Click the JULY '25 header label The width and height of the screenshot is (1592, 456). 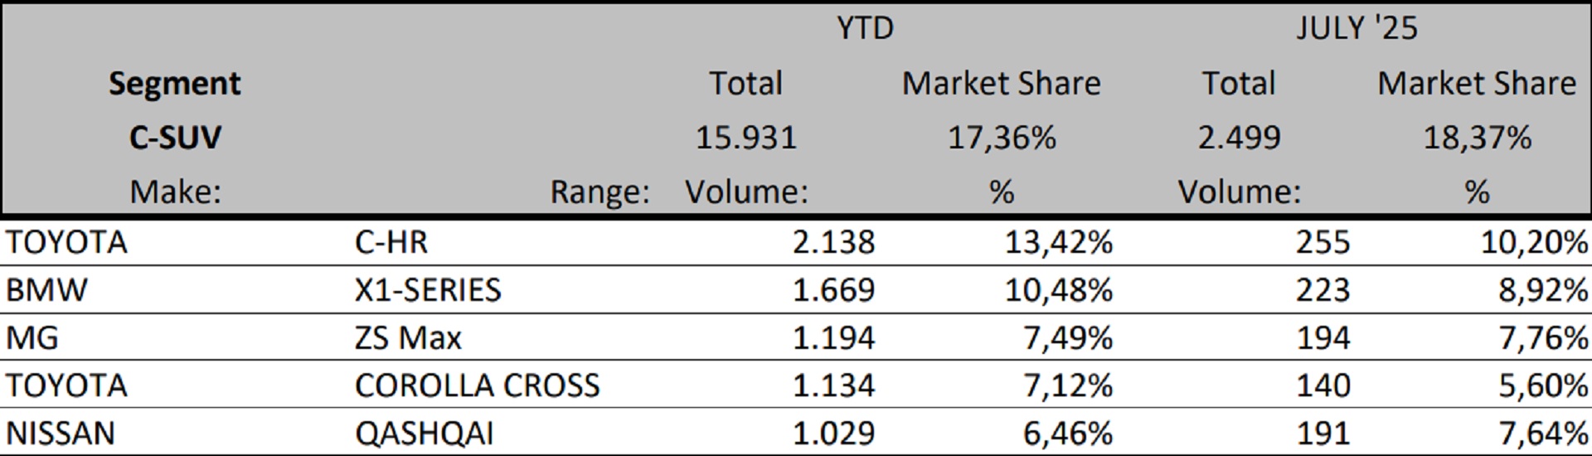coord(1357,28)
